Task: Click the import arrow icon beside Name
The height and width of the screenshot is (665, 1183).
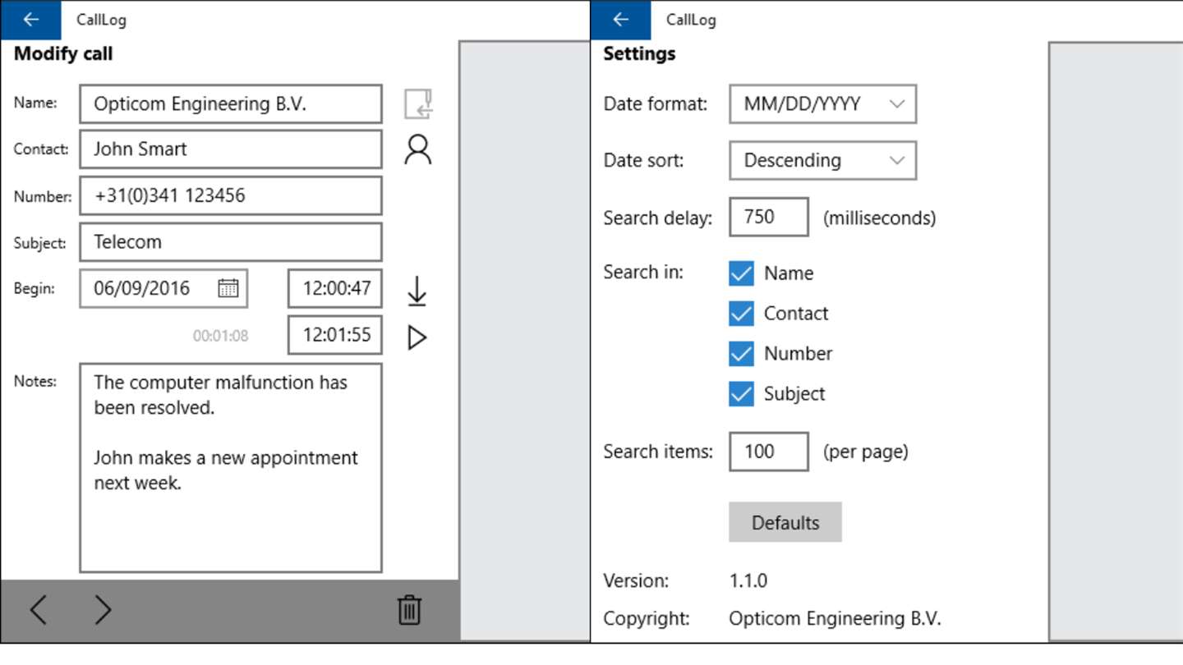Action: 418,104
